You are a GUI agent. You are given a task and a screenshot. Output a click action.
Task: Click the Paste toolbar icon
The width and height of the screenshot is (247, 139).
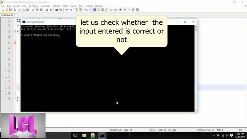coord(41,10)
